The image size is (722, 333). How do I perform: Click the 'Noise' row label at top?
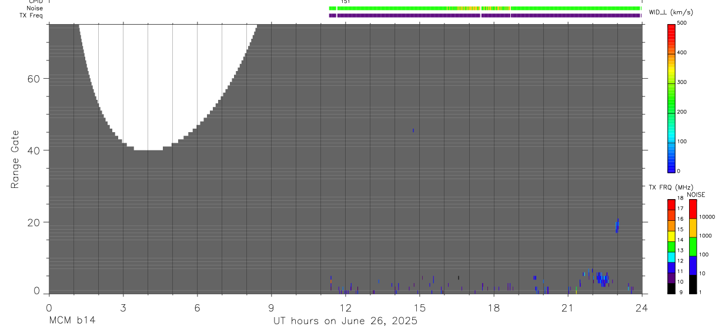tap(35, 8)
